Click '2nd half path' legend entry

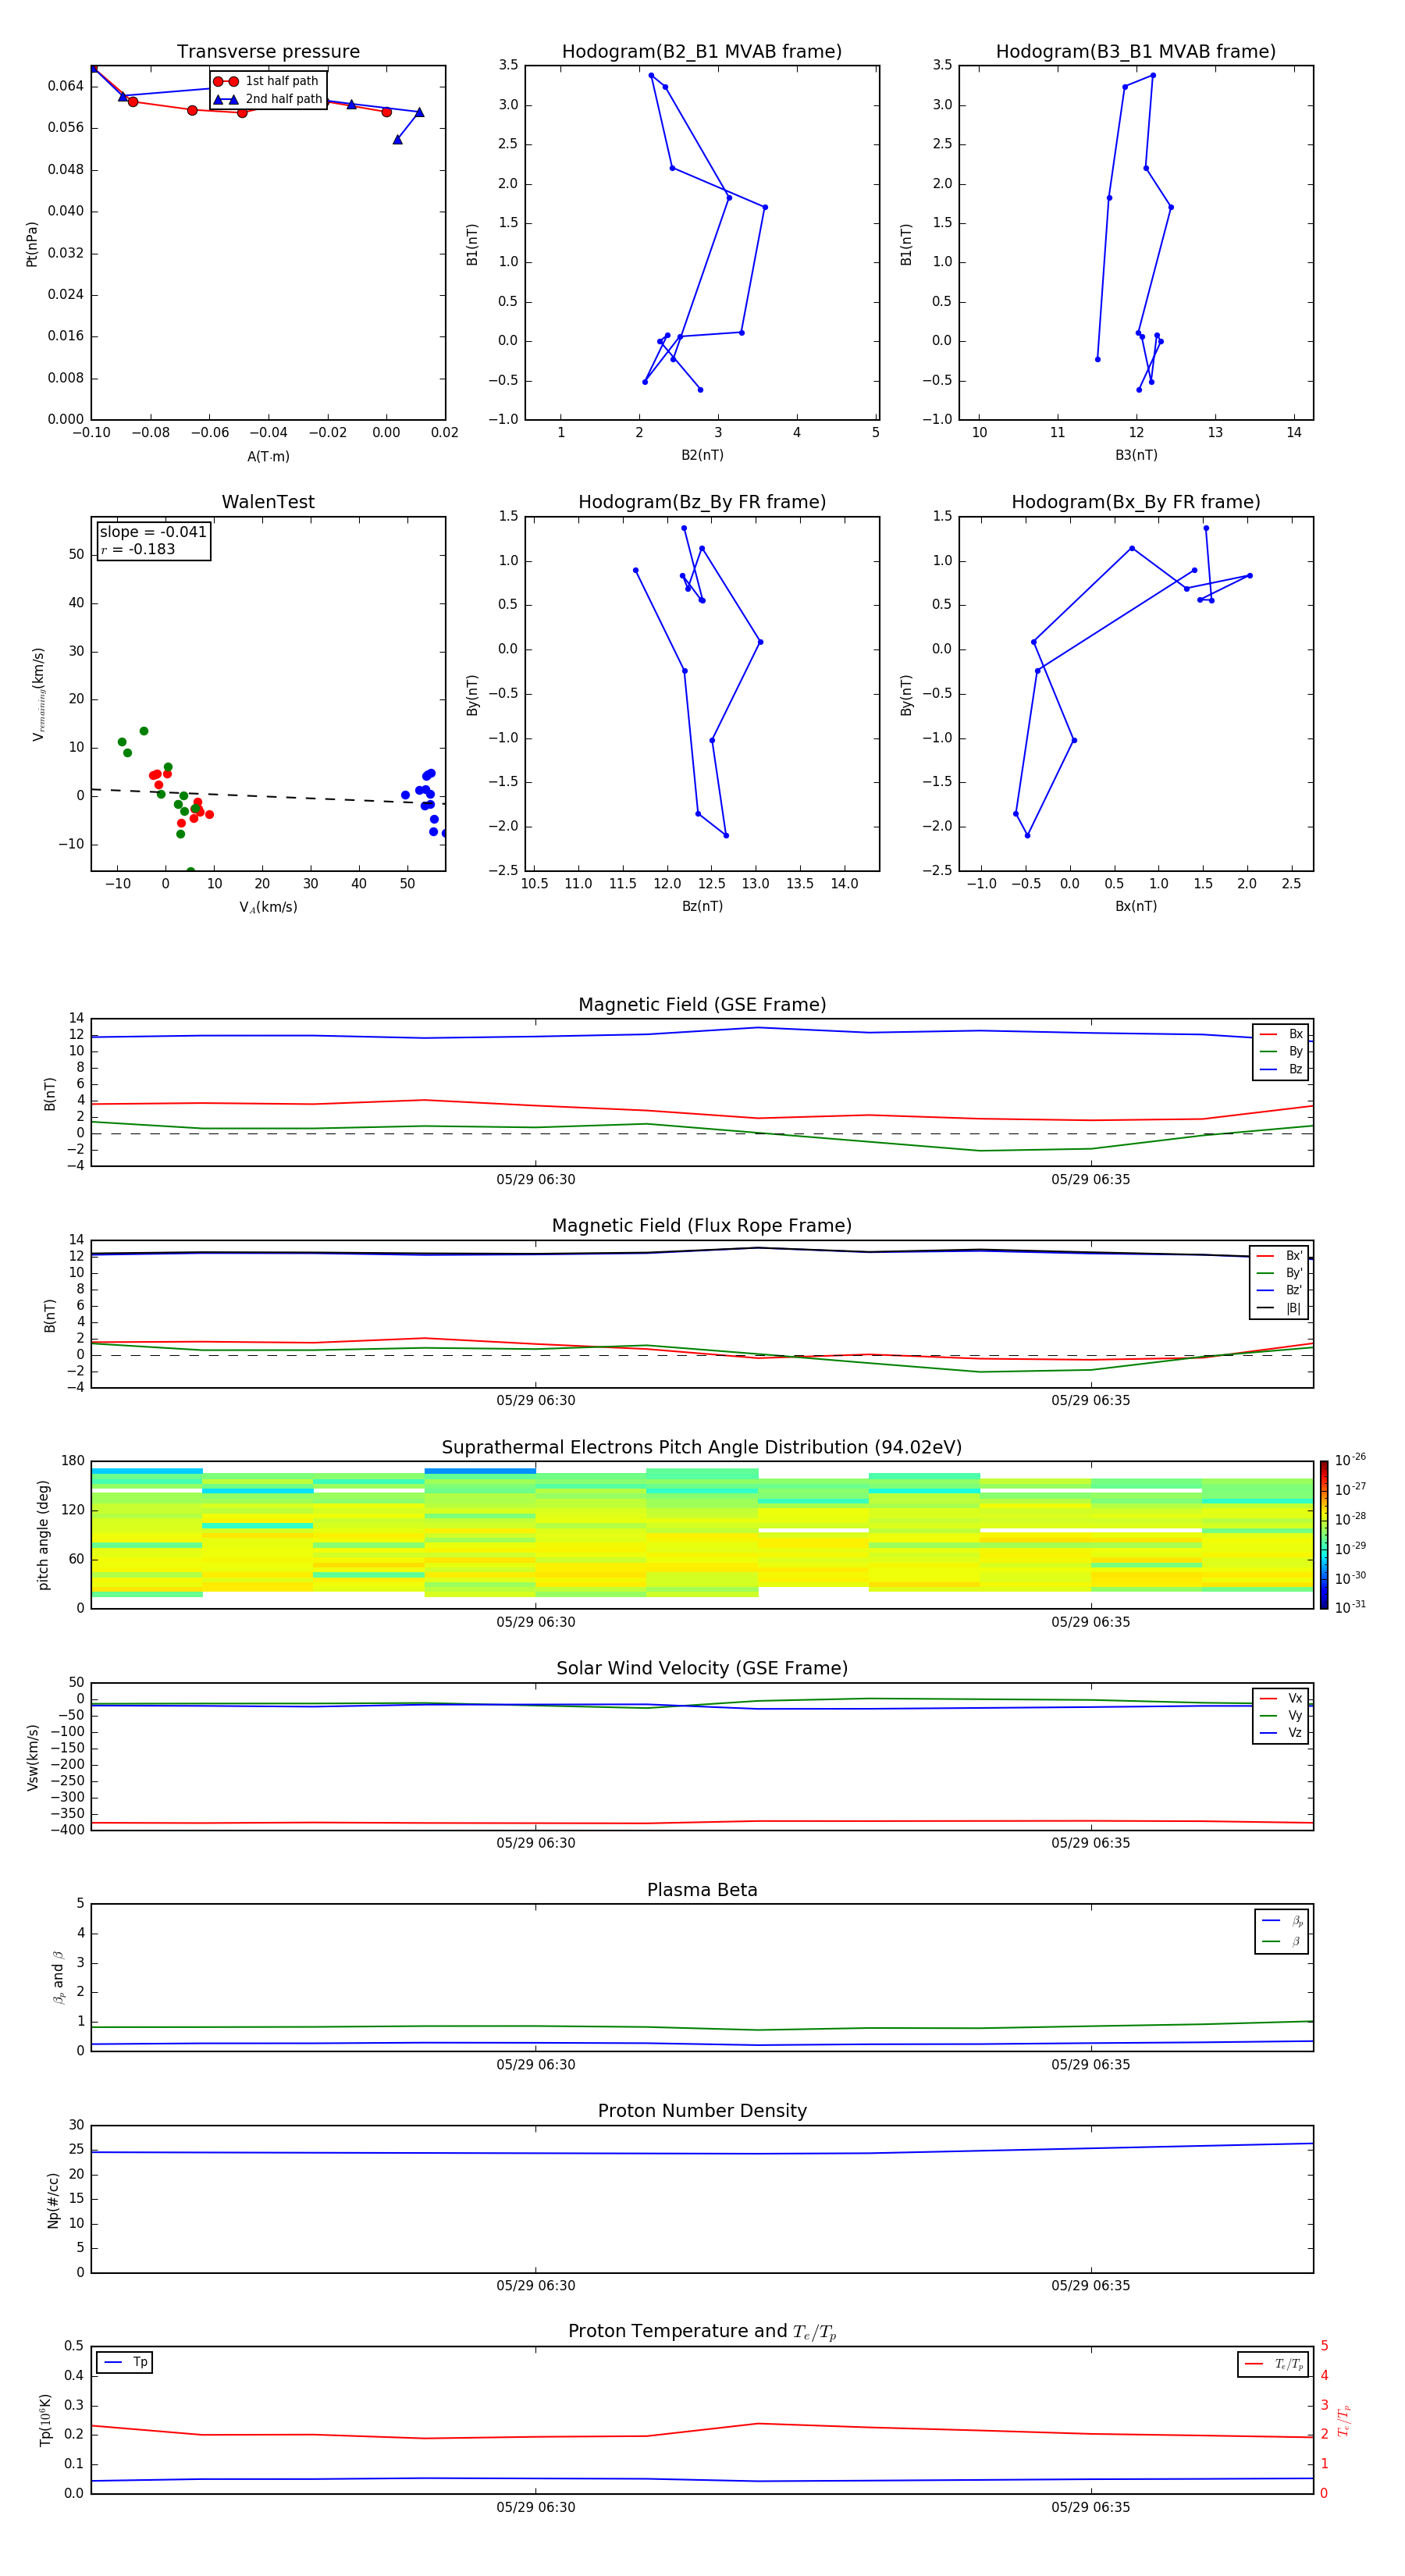click(267, 99)
